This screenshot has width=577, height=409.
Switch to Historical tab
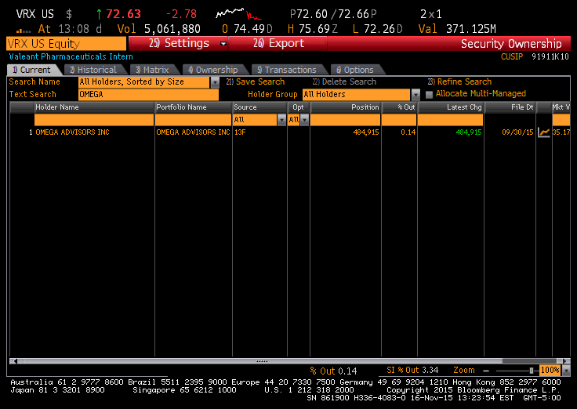coord(93,70)
